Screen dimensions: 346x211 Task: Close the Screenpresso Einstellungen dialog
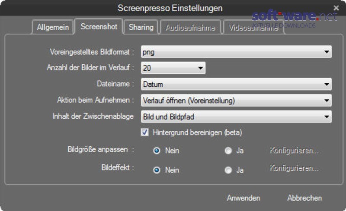336,8
